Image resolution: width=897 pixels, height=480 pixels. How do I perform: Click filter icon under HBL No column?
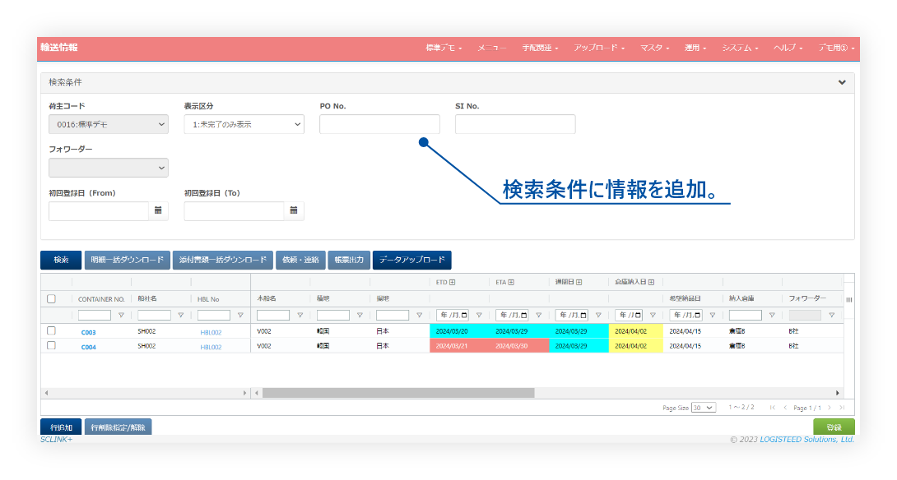point(240,315)
